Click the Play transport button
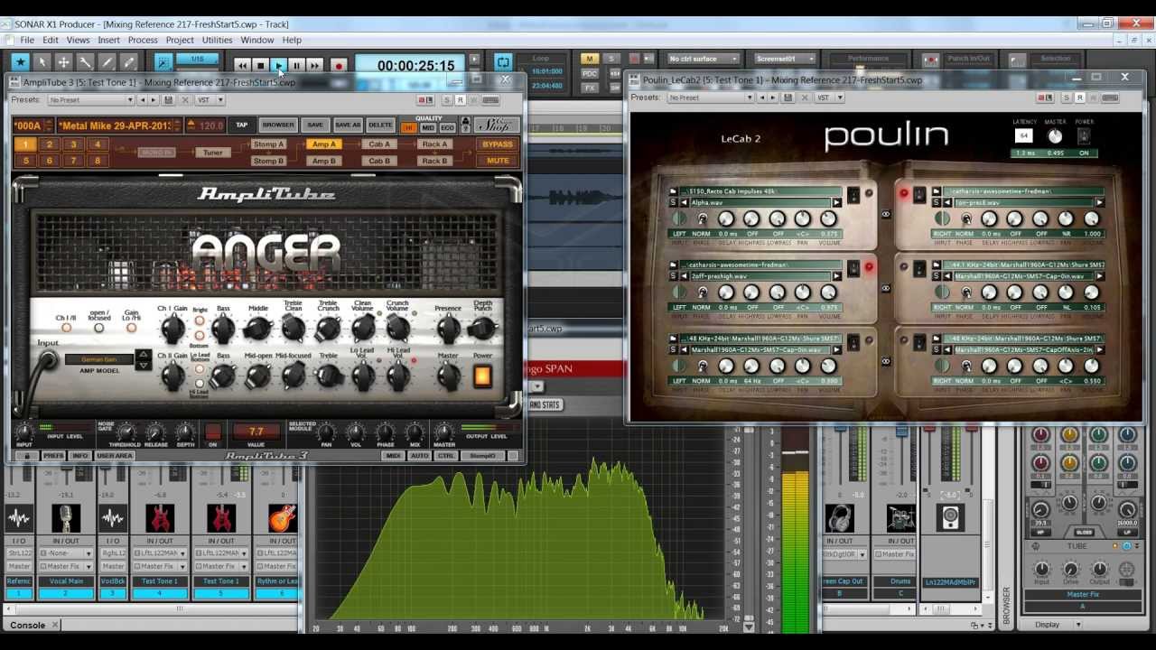This screenshot has width=1156, height=650. [x=278, y=65]
